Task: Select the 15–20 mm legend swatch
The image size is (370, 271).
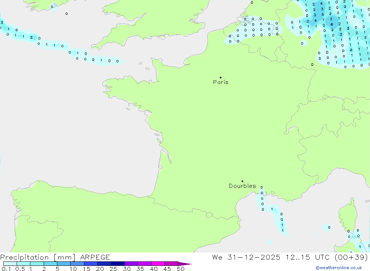Action: coord(91,264)
